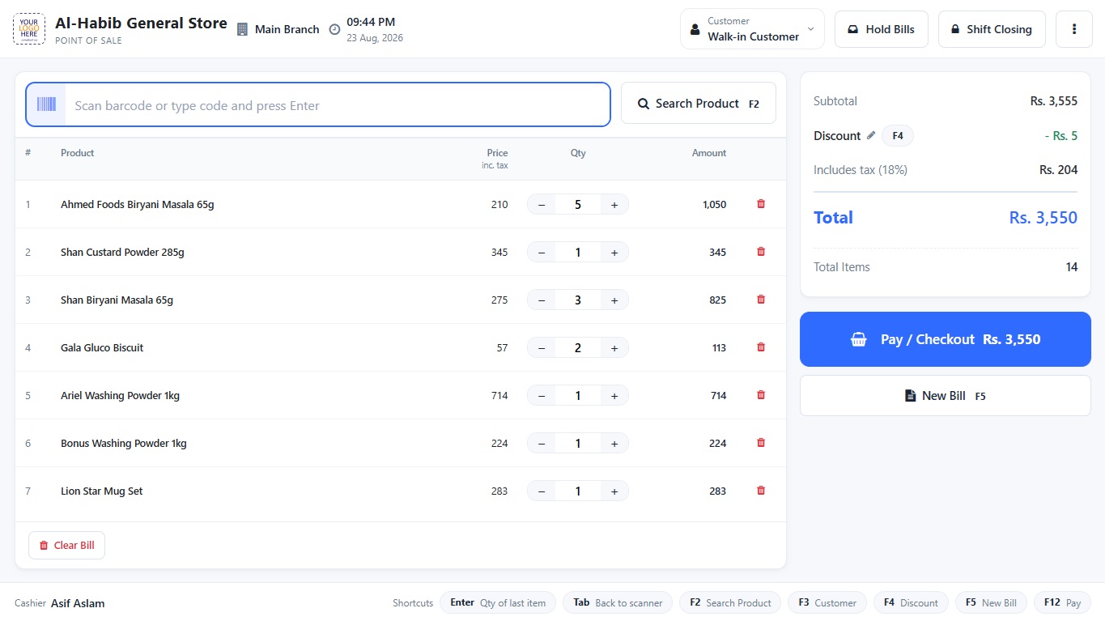The height and width of the screenshot is (621, 1105).
Task: Delete Ahmed Foods Biryani Masala row
Action: coord(760,204)
